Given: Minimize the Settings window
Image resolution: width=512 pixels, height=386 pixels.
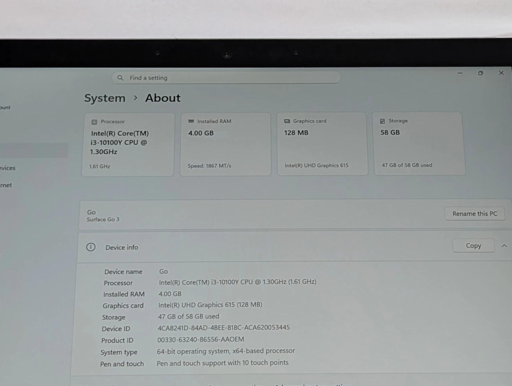Looking at the screenshot, I should click(460, 73).
